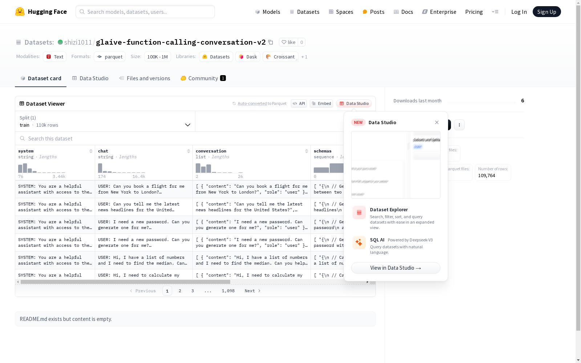Viewport: 581px width, 363px height.
Task: Go to page 2 of dataset
Action: coord(180,291)
